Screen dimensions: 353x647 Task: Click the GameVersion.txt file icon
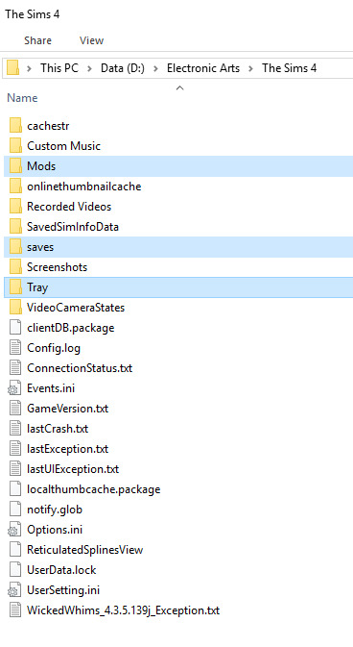click(15, 409)
